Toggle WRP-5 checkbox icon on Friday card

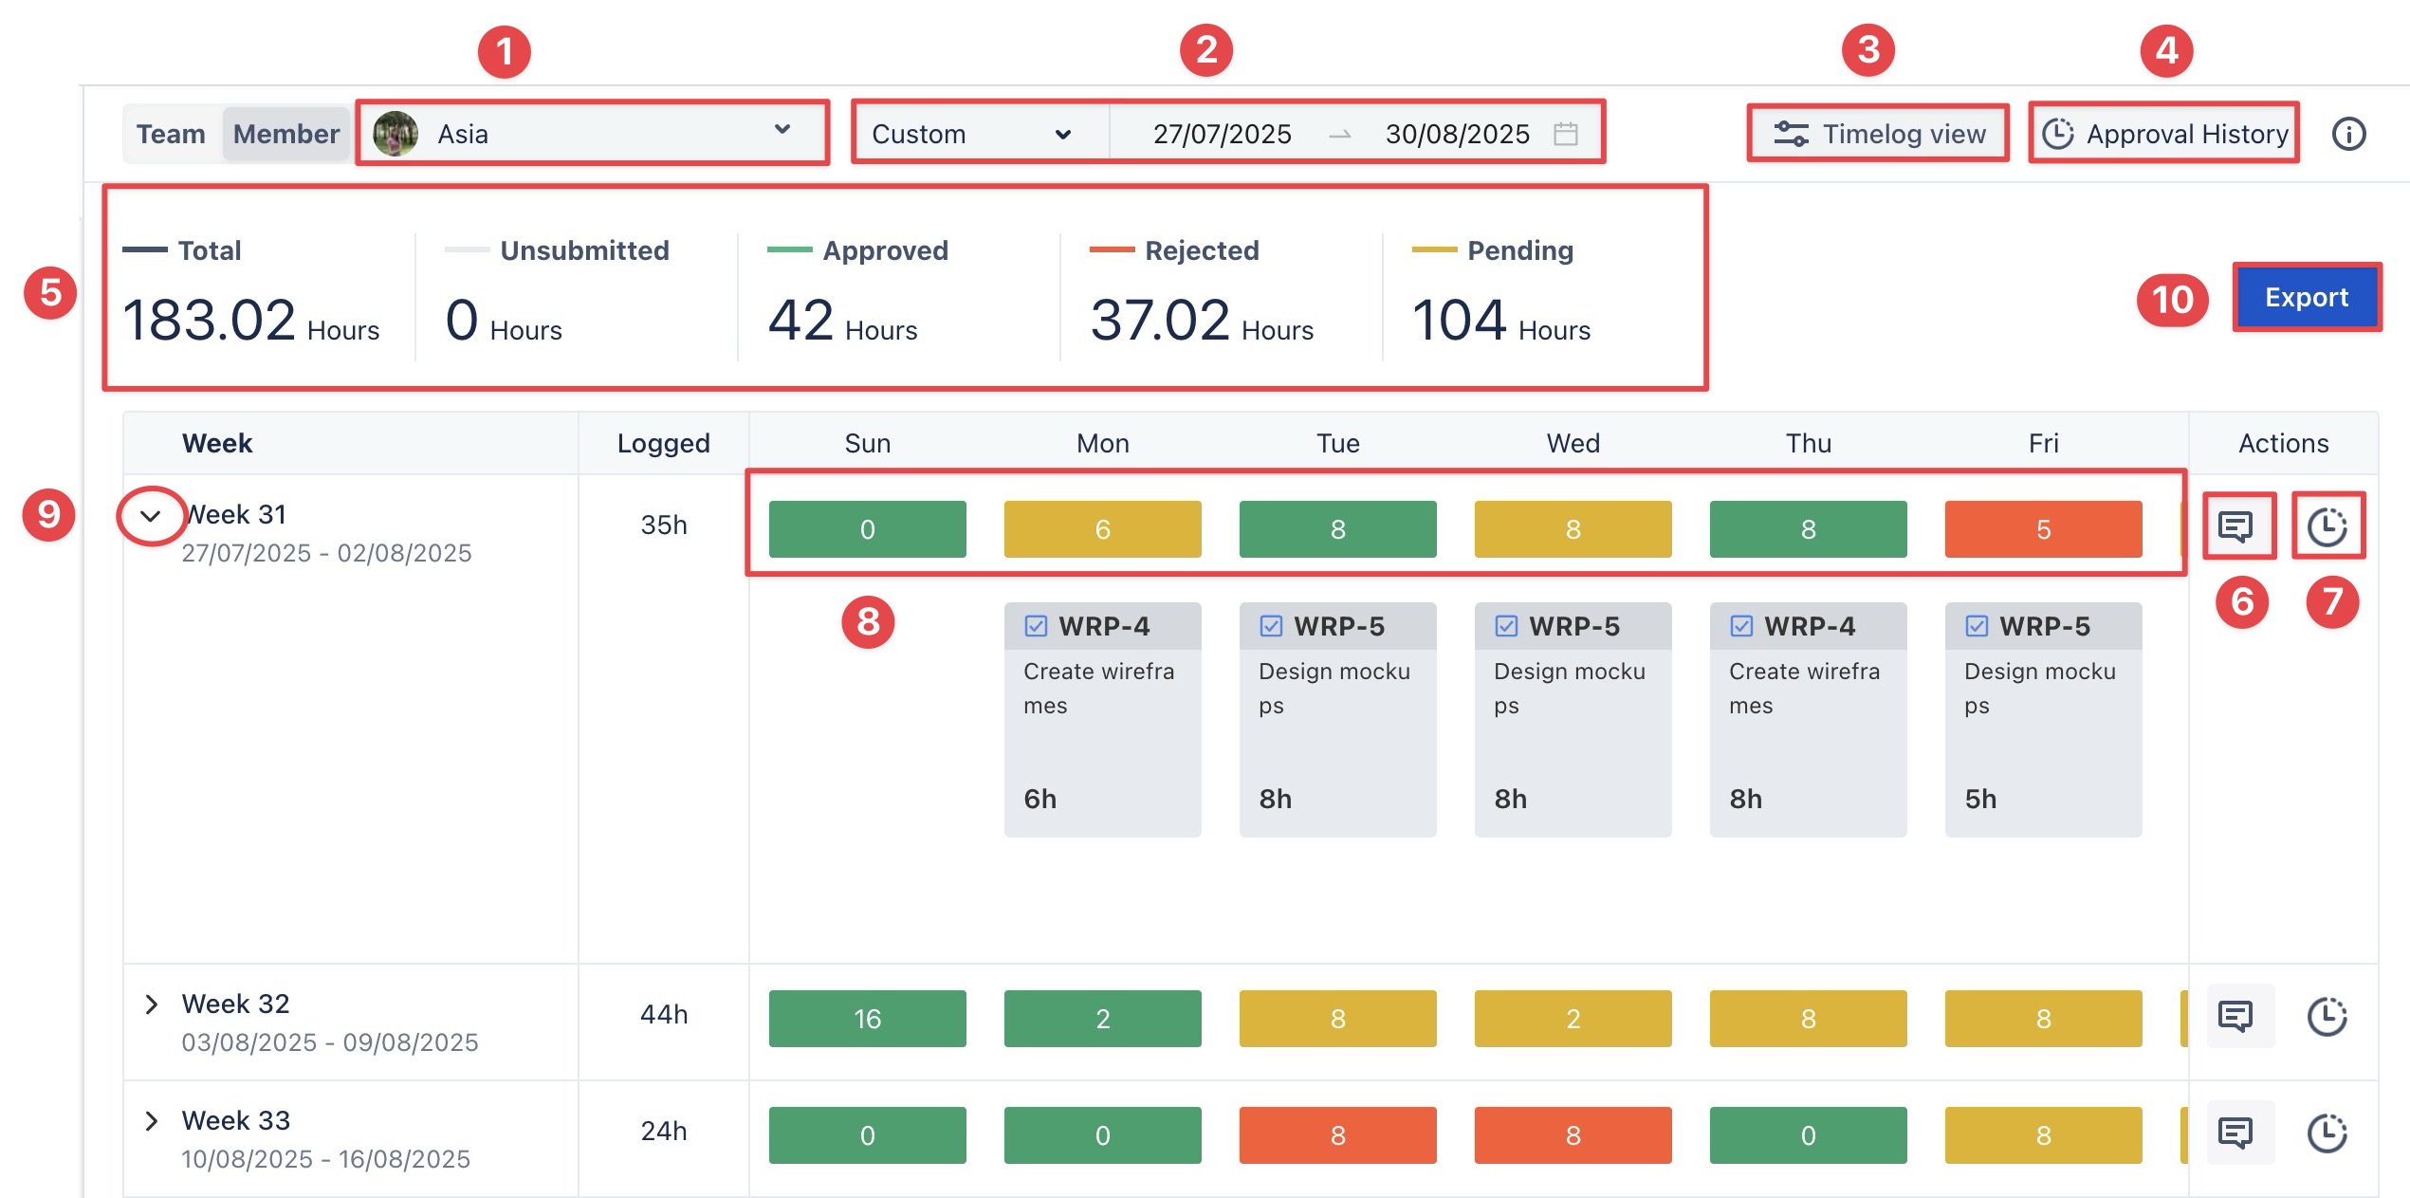1977,626
